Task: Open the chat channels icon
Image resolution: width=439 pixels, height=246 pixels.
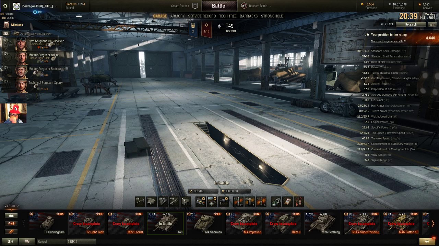Action: tap(27, 242)
